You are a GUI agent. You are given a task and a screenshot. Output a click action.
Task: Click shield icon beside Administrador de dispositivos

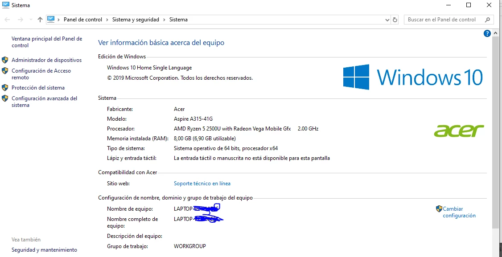[5, 60]
